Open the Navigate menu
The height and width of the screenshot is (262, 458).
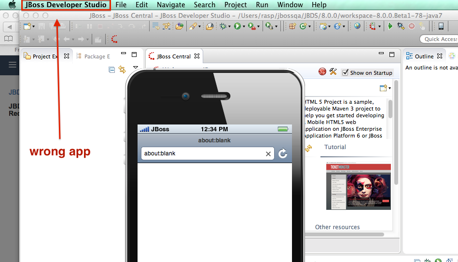[171, 5]
